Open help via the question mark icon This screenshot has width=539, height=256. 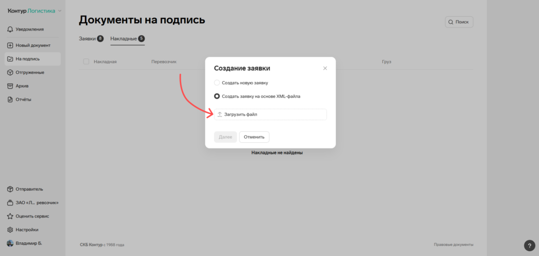(x=530, y=245)
